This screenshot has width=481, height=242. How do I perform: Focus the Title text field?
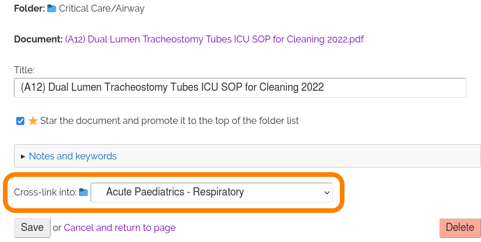click(239, 88)
